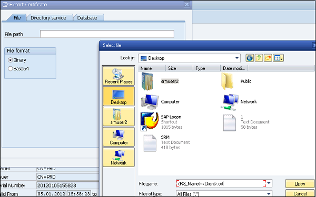Sort by the Name column header

point(152,68)
